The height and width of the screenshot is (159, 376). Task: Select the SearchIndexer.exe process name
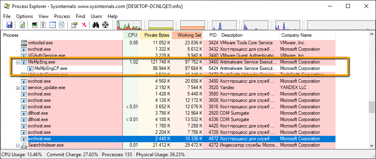[46, 145]
